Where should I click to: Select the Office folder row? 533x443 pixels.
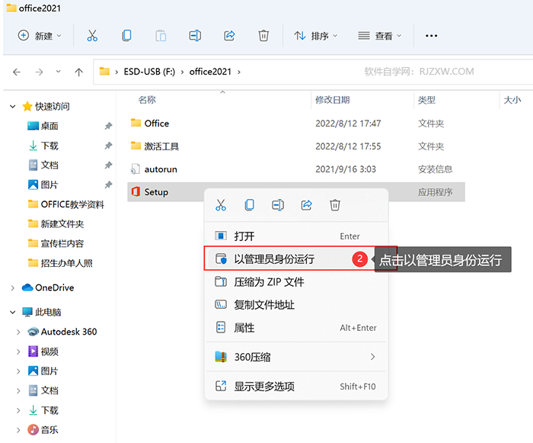tap(296, 124)
